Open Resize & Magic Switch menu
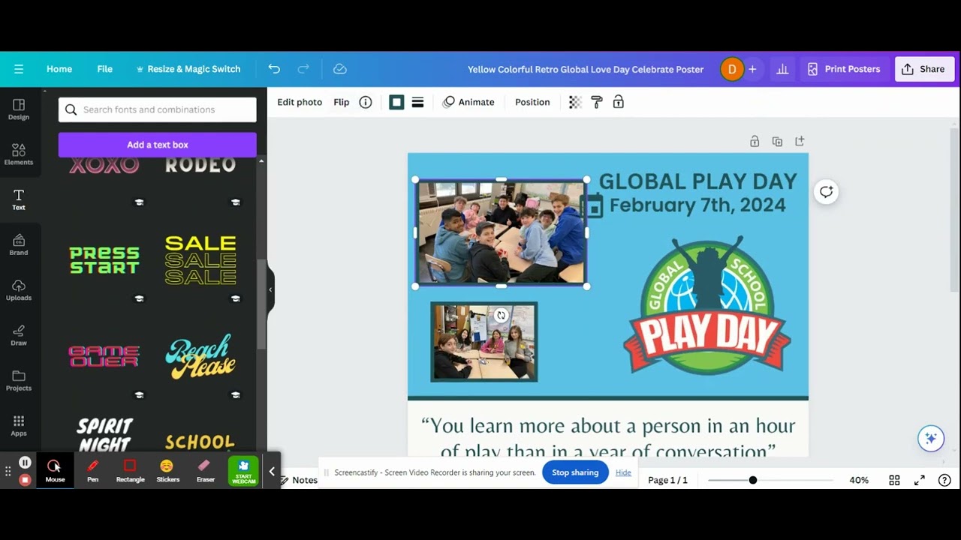The image size is (961, 540). pos(188,69)
